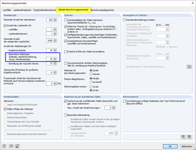The height and width of the screenshot is (150, 196).
Task: Confirm the dialog with OK
Action: [170, 146]
